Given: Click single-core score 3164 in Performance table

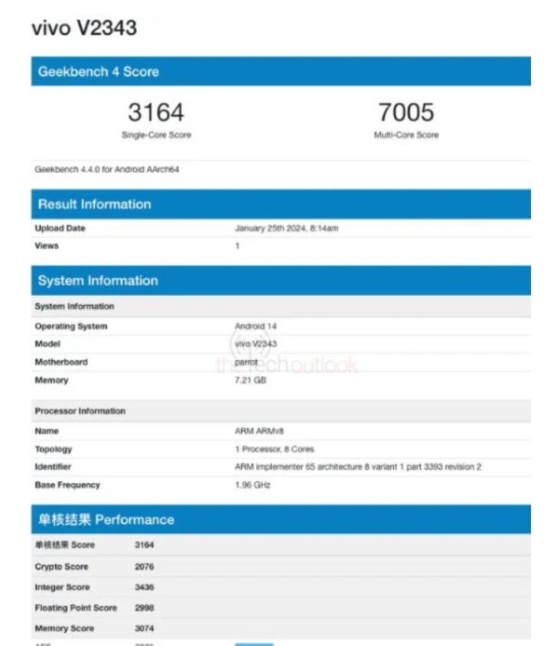Looking at the screenshot, I should coord(145,545).
